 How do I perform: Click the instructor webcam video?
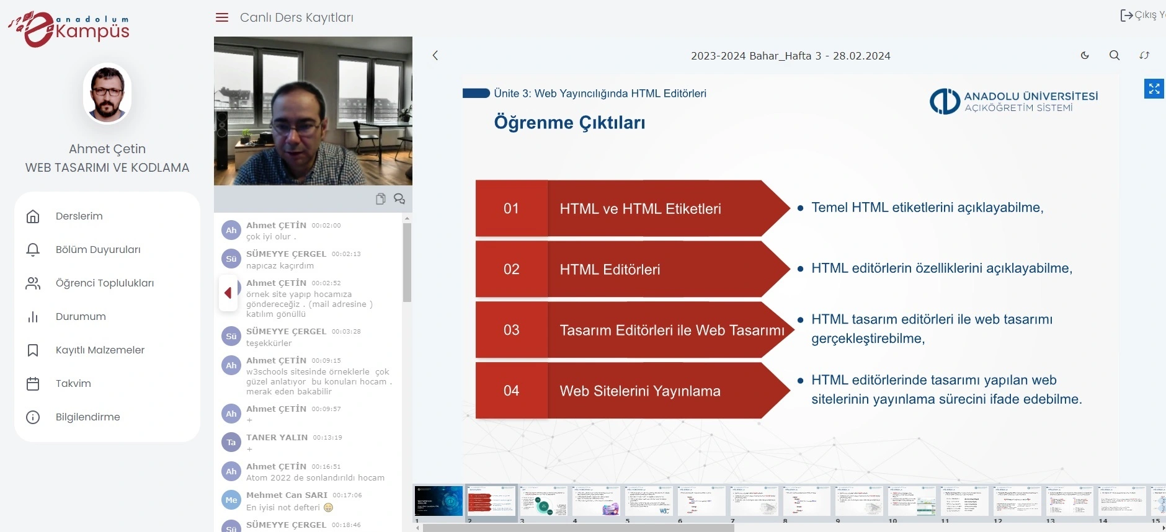[x=313, y=111]
